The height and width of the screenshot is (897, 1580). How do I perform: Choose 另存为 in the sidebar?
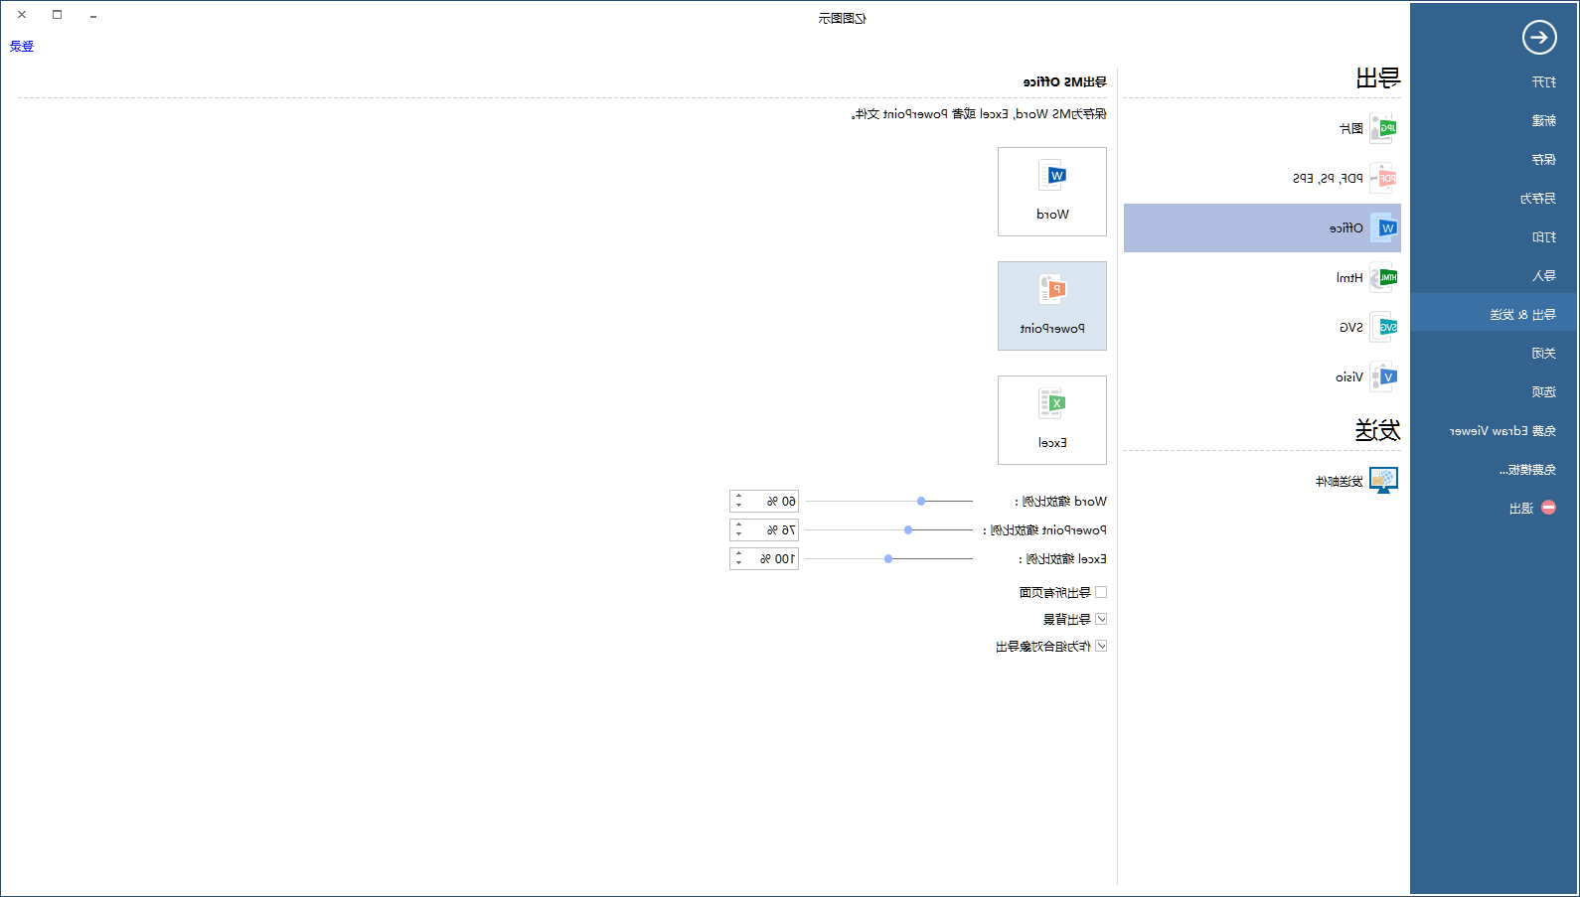pos(1537,198)
